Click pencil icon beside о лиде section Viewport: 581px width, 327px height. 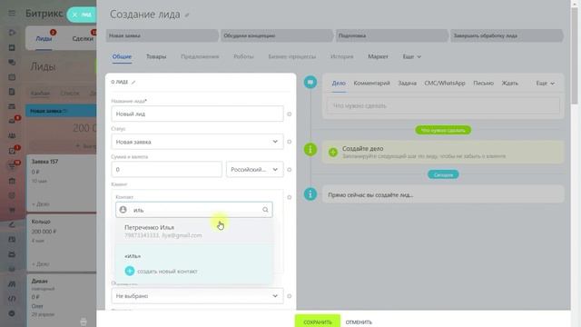click(x=133, y=82)
